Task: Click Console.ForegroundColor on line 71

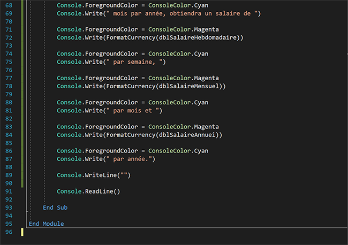Action: [97, 29]
